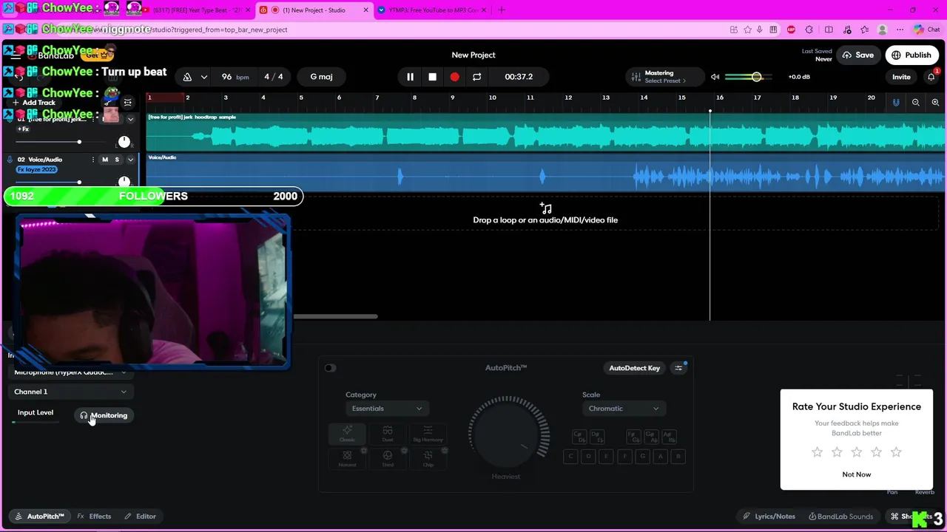The height and width of the screenshot is (532, 947).
Task: Toggle the C note key in scale
Action: point(570,457)
